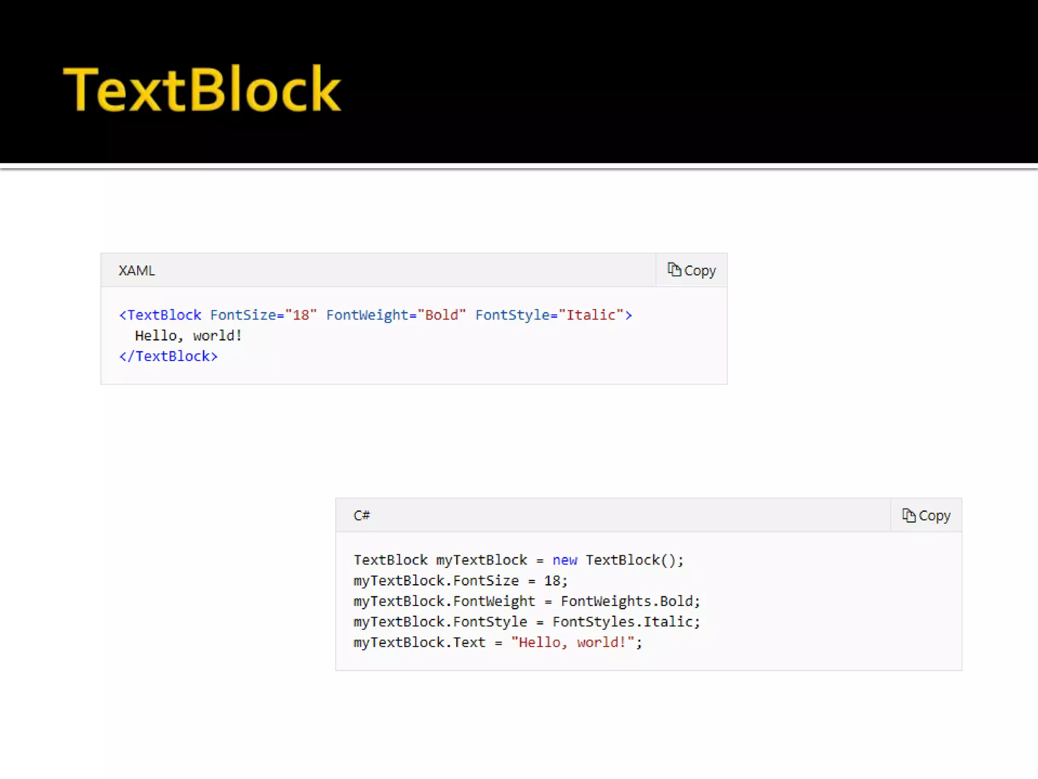The height and width of the screenshot is (779, 1038).
Task: Click the myTextBlock.FontSize = 18 line
Action: (460, 581)
